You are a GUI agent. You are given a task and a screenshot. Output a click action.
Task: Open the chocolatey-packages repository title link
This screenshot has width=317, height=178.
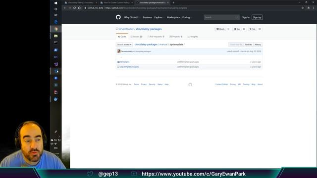pyautogui.click(x=149, y=29)
